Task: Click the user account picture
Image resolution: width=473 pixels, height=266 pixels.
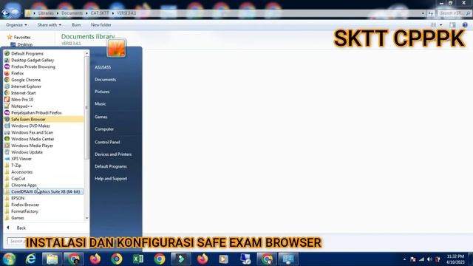Action: [x=116, y=47]
